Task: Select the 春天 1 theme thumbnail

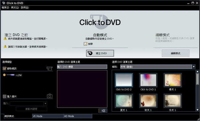Action: click(x=173, y=80)
